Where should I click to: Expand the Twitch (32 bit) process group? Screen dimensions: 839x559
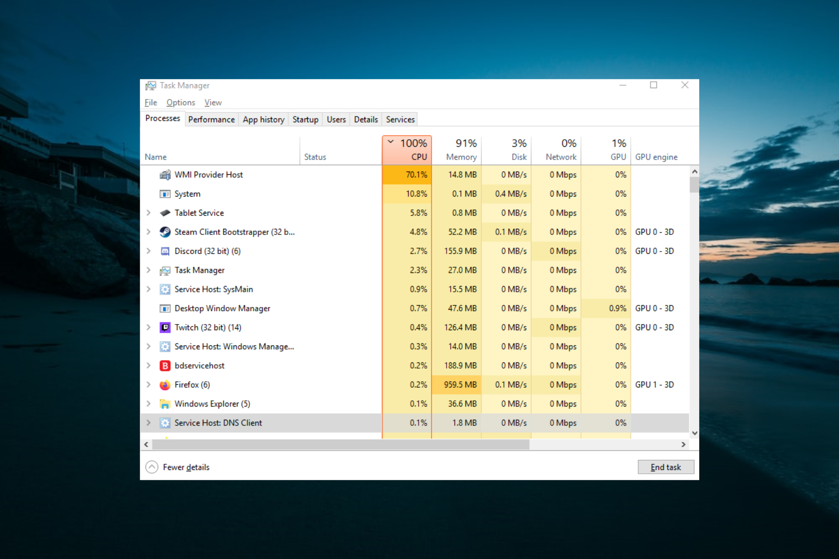pyautogui.click(x=149, y=328)
